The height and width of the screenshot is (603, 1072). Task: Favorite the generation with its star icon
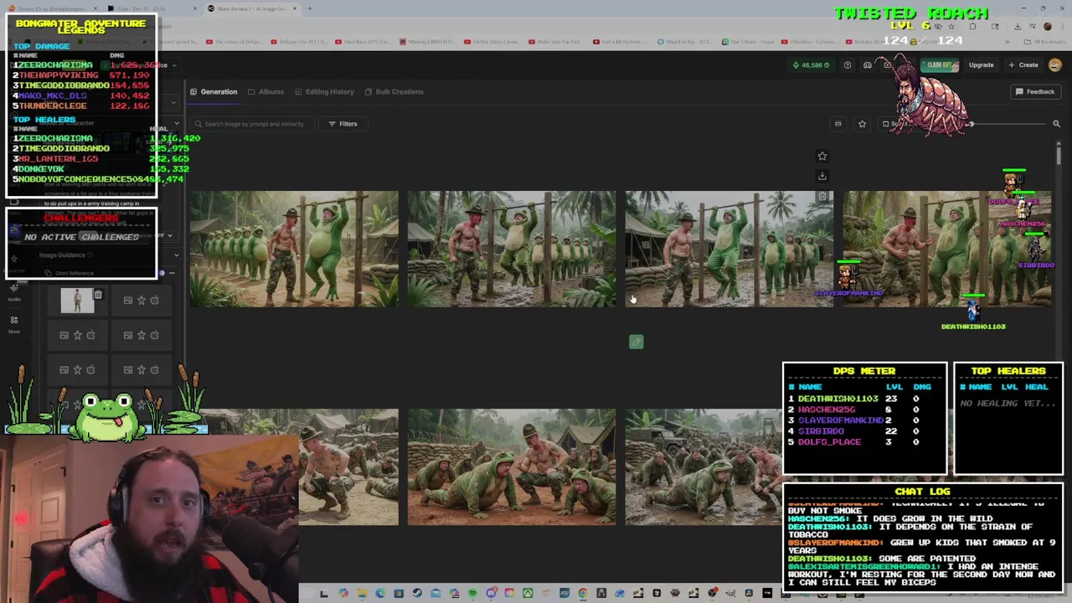coord(822,156)
